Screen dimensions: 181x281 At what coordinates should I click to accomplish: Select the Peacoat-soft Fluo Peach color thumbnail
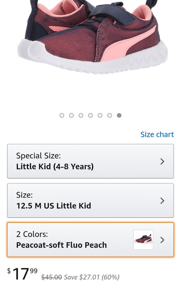143,240
